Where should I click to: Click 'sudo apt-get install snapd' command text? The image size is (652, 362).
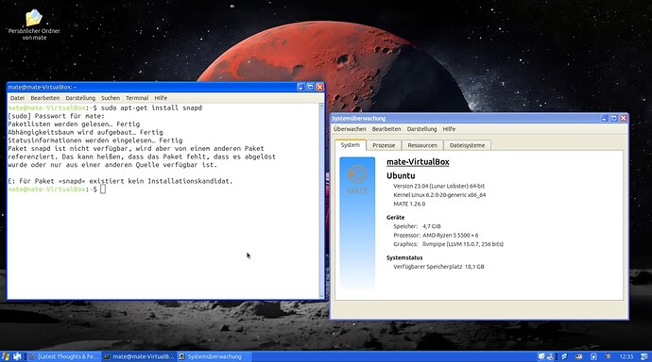151,107
